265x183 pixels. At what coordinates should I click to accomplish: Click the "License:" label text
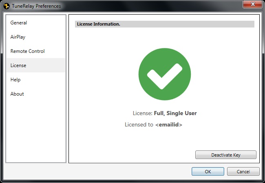[x=142, y=113]
